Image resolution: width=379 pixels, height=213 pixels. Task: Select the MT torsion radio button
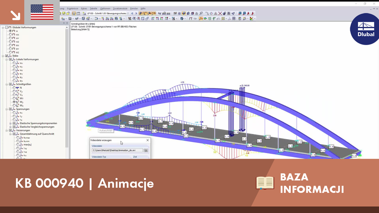point(14,98)
